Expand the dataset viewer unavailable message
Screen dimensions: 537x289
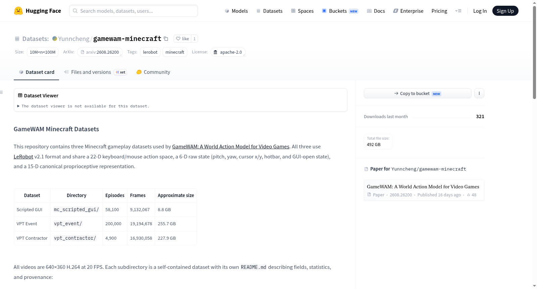click(83, 106)
